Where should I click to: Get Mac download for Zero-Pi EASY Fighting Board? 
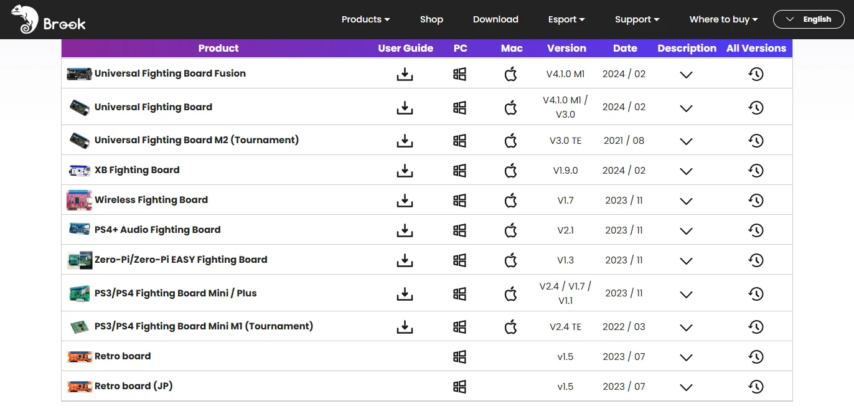511,260
